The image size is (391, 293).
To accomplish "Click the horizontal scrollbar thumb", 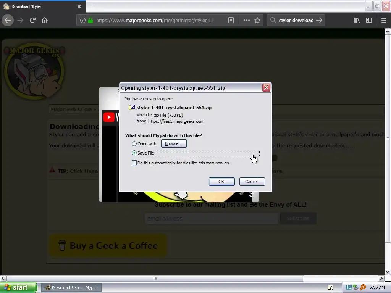I will click(x=155, y=278).
